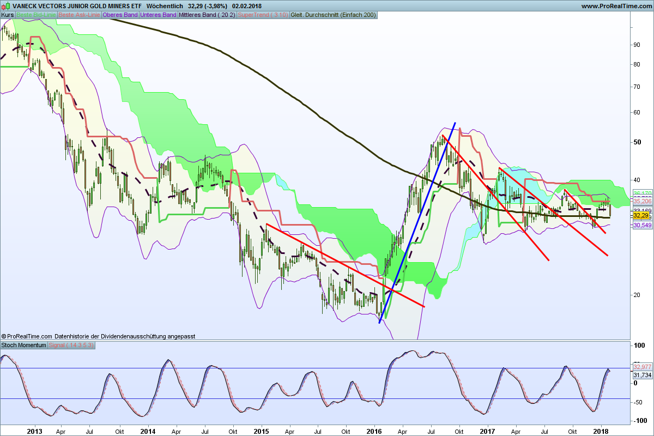
Task: Click the 2014 year label on time axis
Action: coord(148,431)
